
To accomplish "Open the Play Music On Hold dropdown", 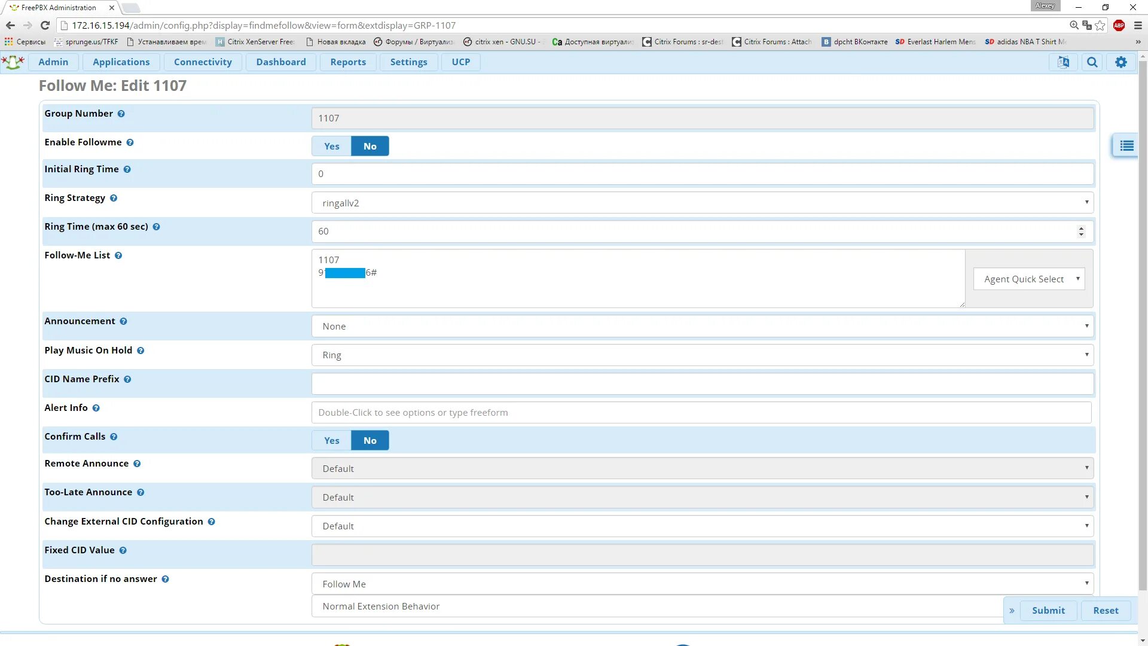I will coord(702,355).
